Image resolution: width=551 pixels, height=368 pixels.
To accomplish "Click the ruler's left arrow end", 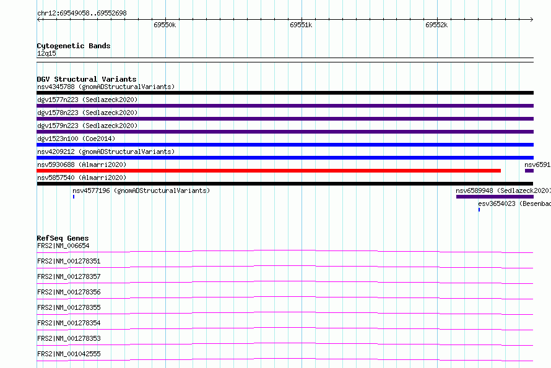I will pyautogui.click(x=38, y=19).
